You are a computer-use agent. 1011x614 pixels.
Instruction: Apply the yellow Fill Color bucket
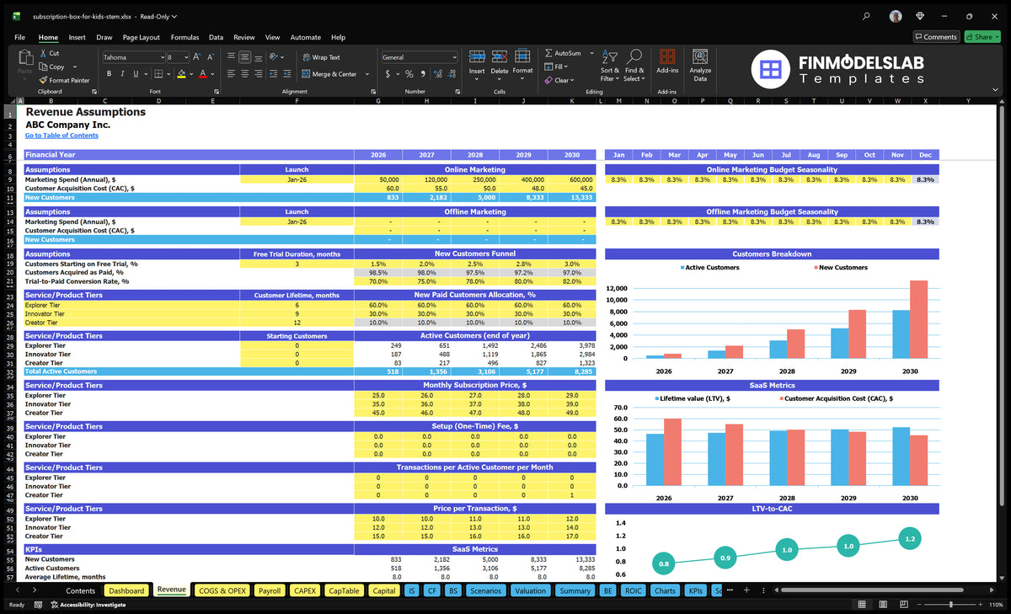point(181,74)
